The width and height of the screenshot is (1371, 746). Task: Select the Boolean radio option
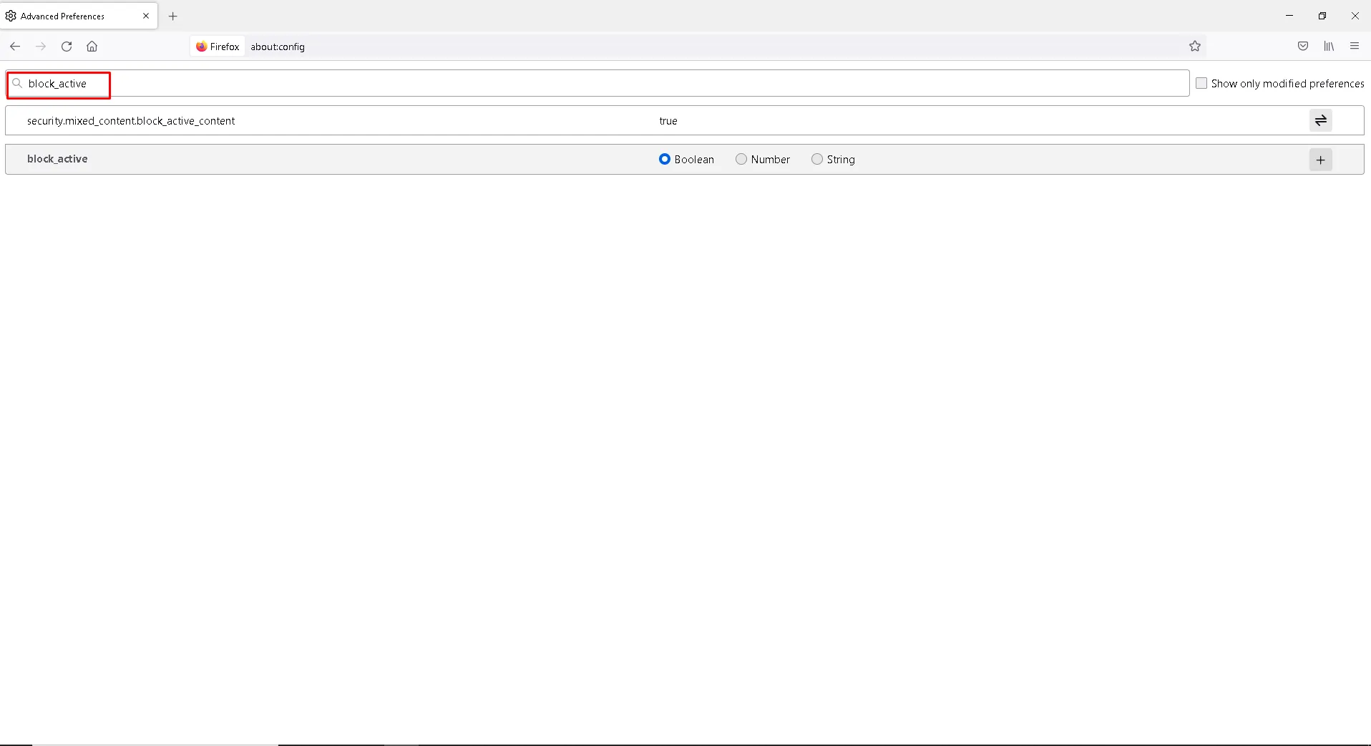665,159
